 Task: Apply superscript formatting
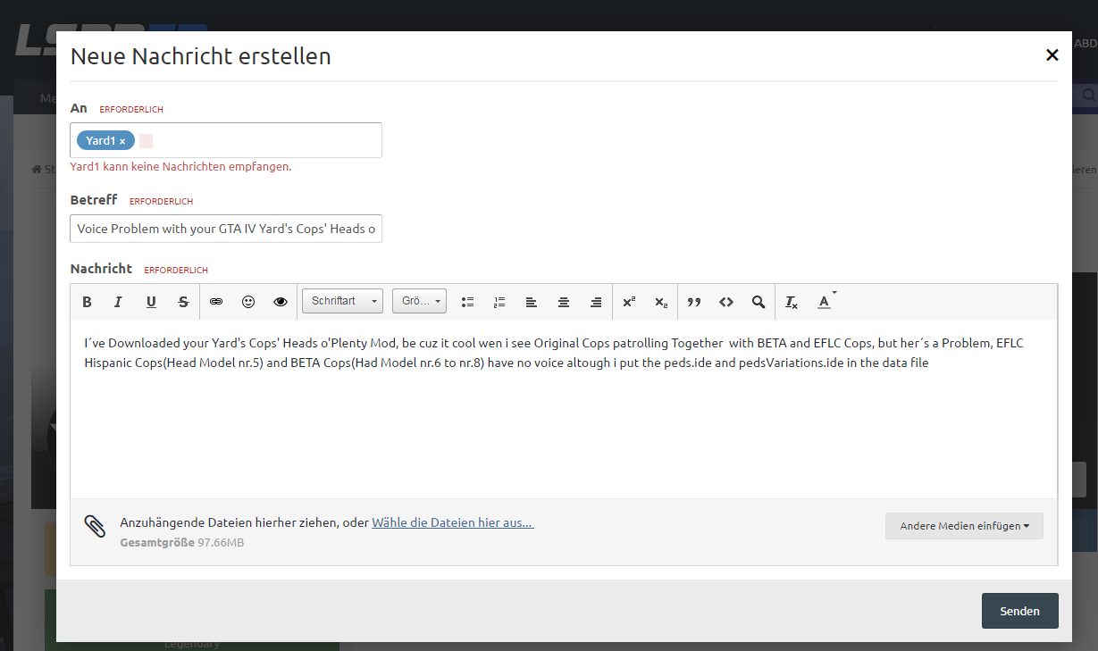(x=629, y=302)
